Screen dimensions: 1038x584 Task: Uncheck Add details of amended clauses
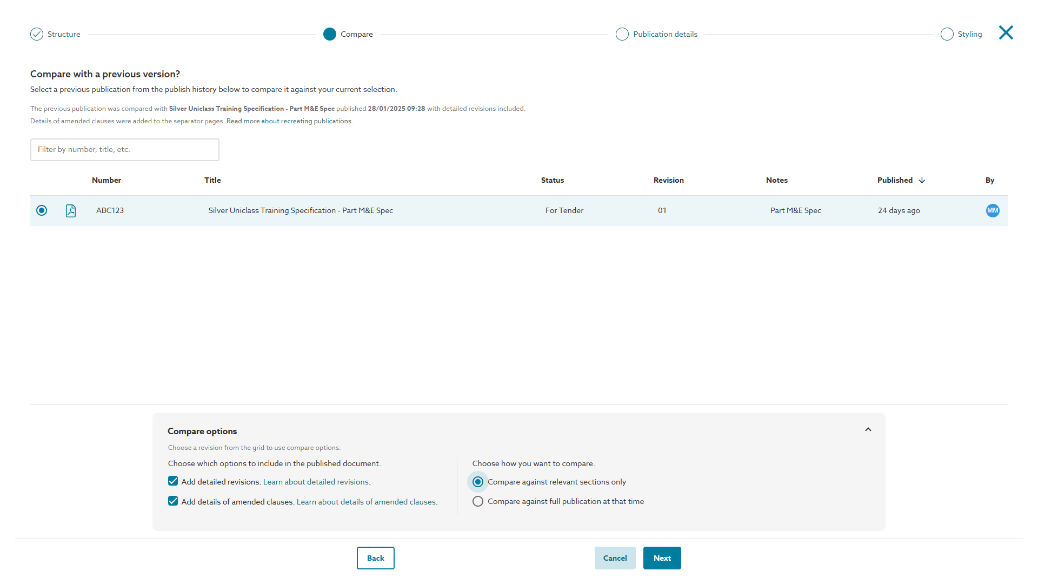click(173, 501)
